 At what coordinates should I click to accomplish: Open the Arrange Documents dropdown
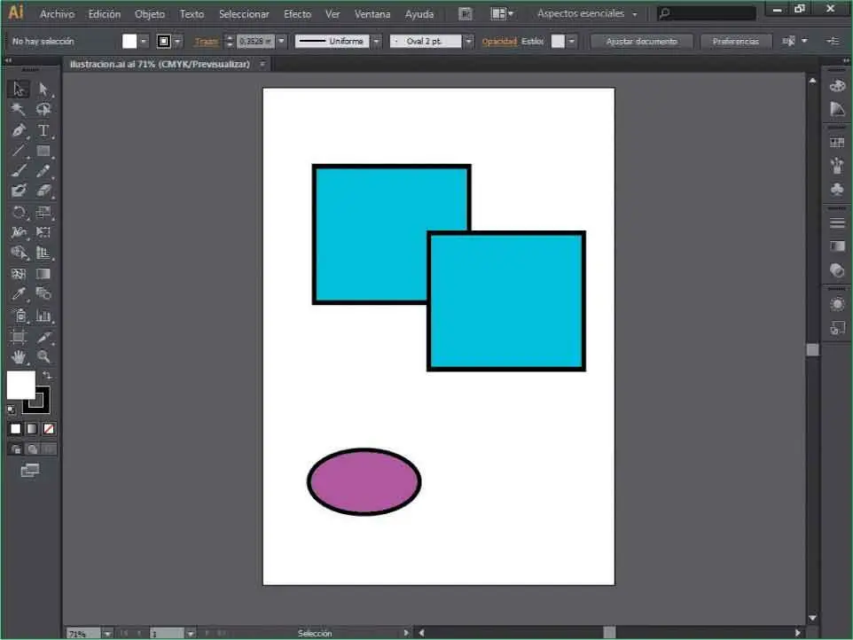(x=502, y=14)
